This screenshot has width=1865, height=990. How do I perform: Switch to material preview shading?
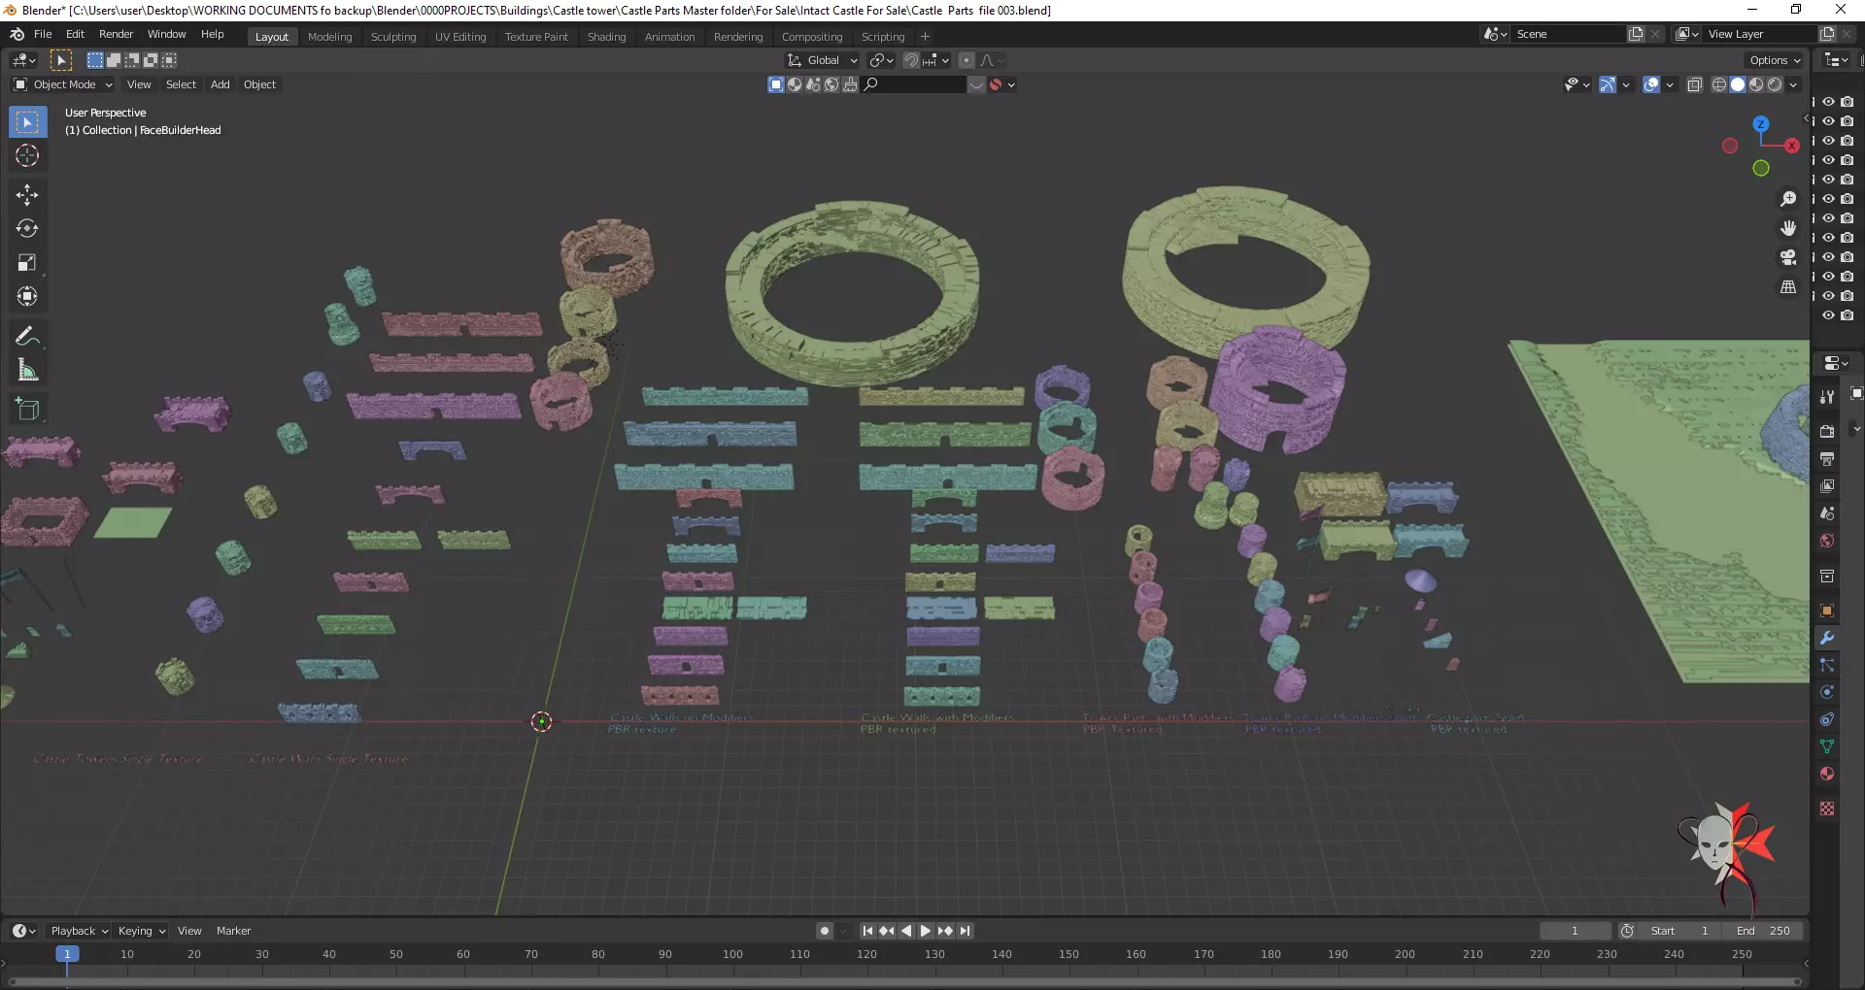1756,84
